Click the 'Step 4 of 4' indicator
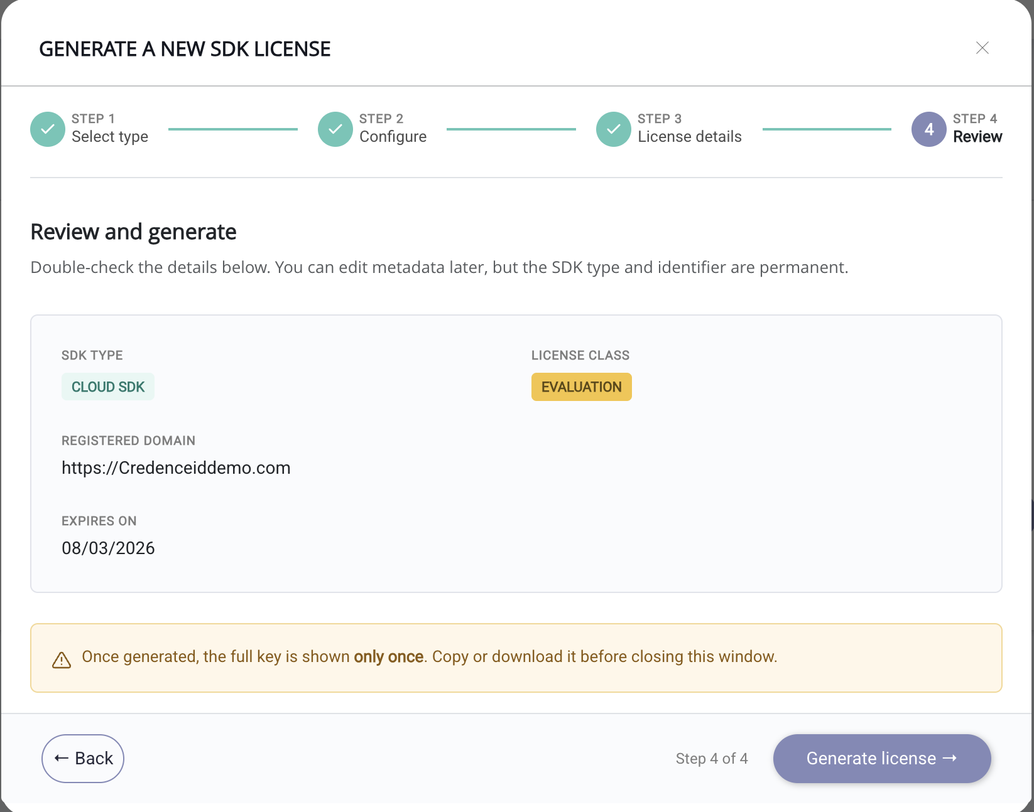Image resolution: width=1034 pixels, height=812 pixels. tap(712, 759)
